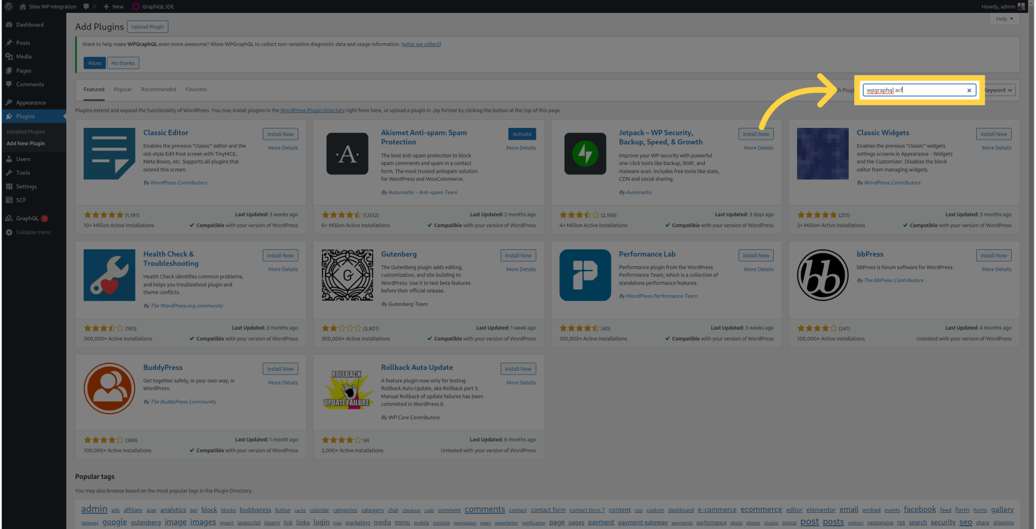Open BuddyPress plugin logo

[110, 389]
